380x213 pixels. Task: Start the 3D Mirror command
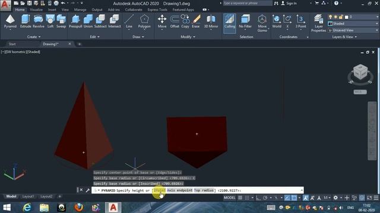click(211, 21)
